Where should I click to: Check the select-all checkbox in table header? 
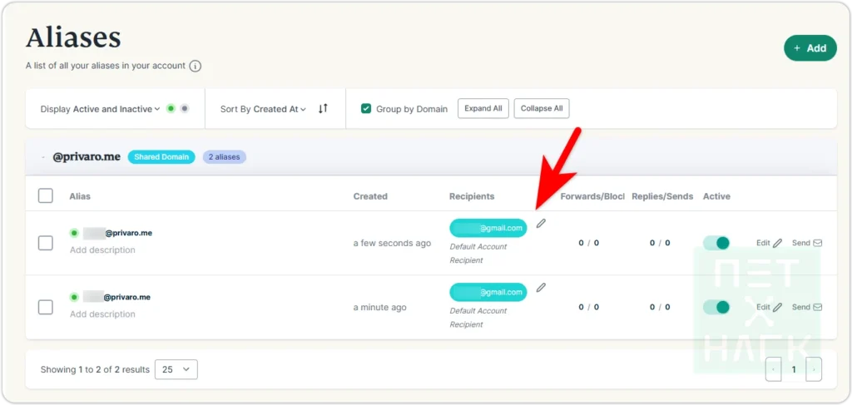(46, 196)
